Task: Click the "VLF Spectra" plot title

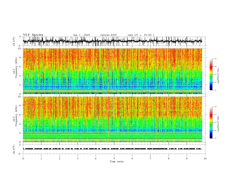Action: pos(33,35)
